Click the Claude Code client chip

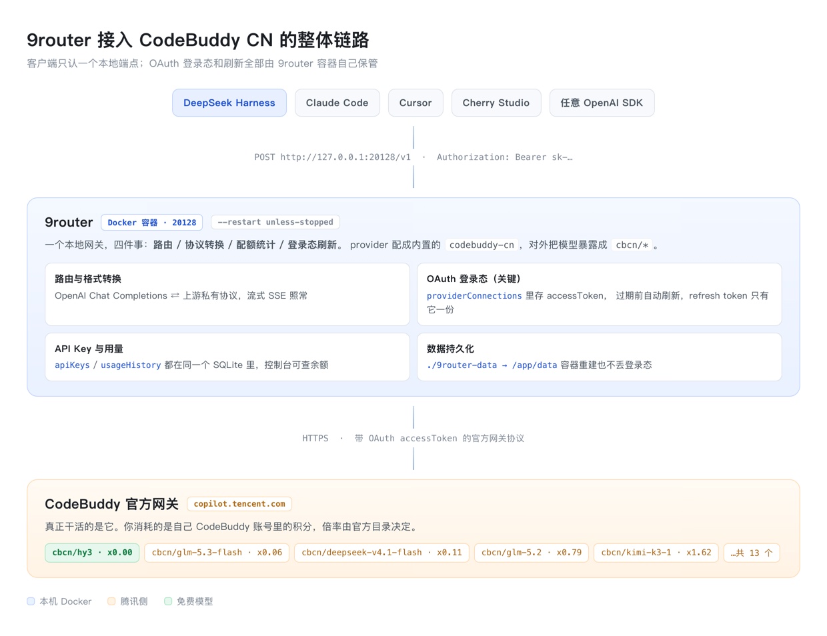tap(337, 103)
